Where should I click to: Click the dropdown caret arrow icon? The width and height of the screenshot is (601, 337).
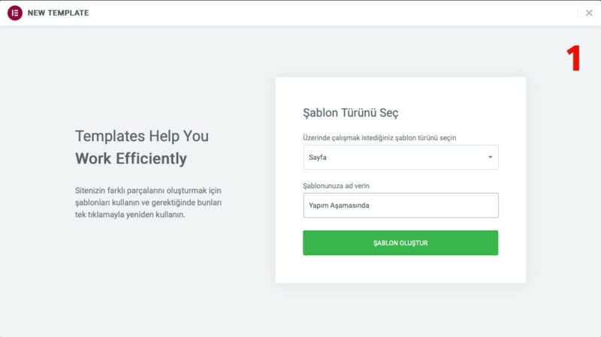490,157
